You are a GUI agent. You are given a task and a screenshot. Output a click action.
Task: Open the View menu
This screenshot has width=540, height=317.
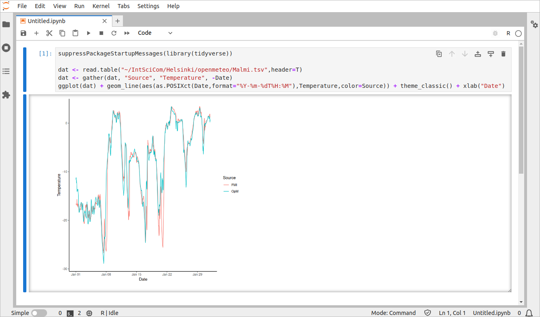[60, 6]
